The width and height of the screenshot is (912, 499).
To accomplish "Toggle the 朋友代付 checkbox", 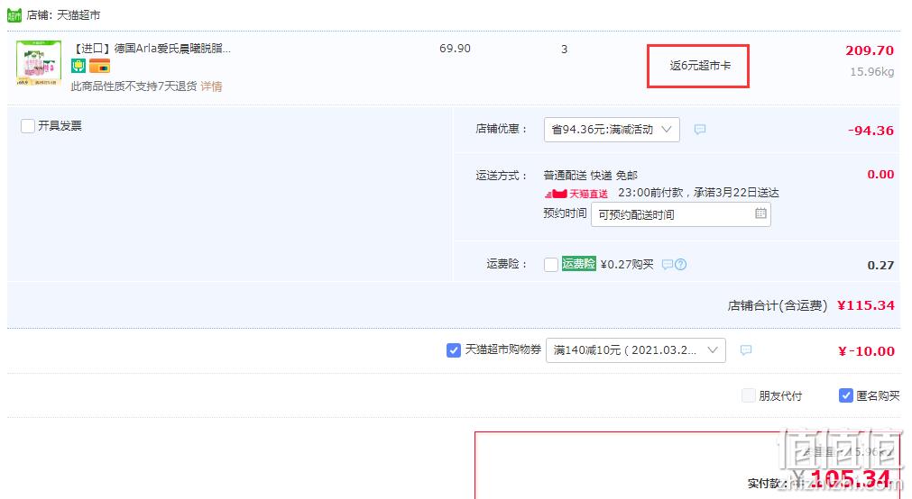I will 749,395.
